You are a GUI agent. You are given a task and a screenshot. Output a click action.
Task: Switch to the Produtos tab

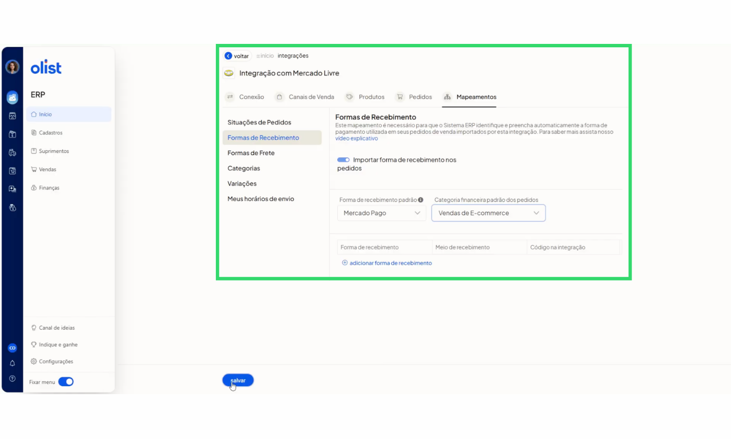coord(365,97)
